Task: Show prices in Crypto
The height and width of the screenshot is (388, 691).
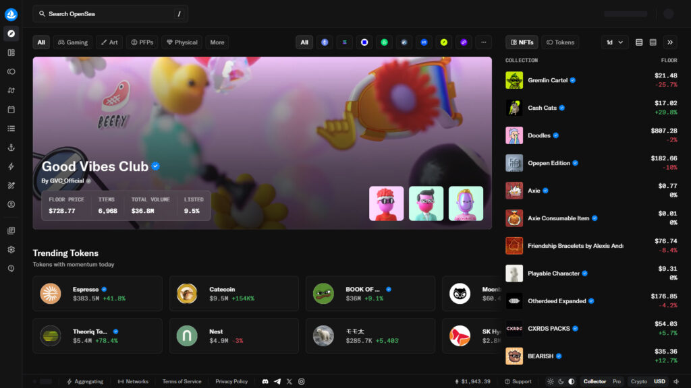Action: 638,381
